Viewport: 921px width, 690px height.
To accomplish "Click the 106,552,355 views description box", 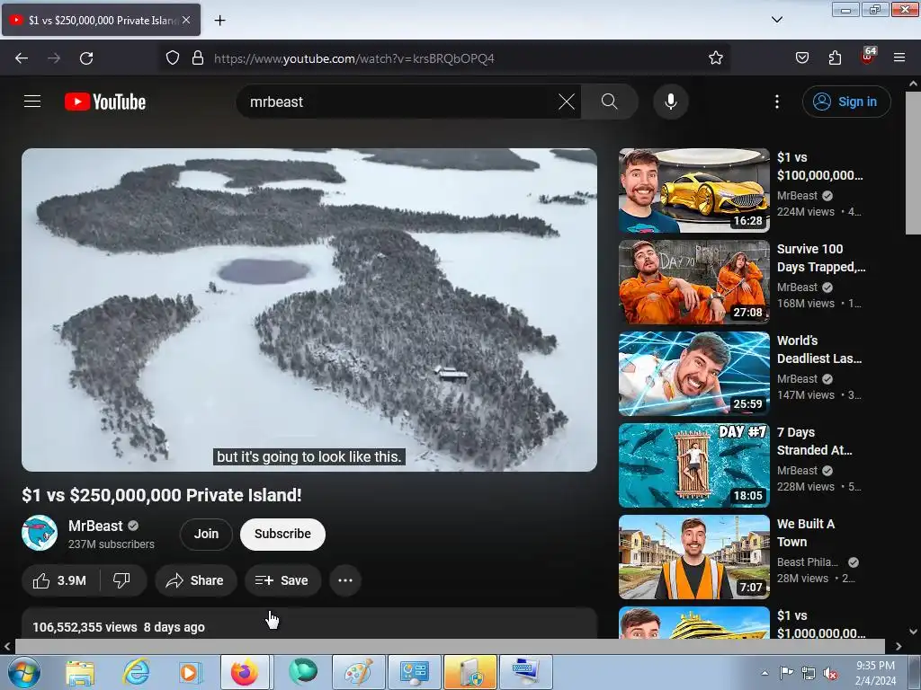I will [309, 624].
